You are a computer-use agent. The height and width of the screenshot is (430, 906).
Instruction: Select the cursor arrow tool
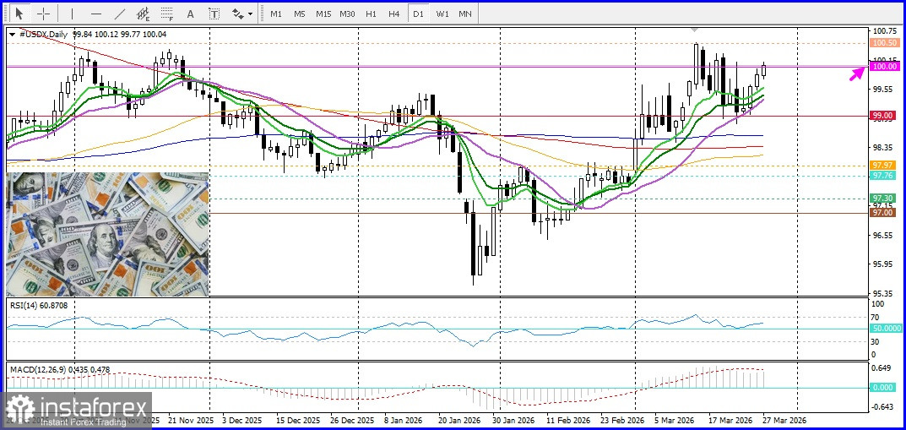point(19,14)
